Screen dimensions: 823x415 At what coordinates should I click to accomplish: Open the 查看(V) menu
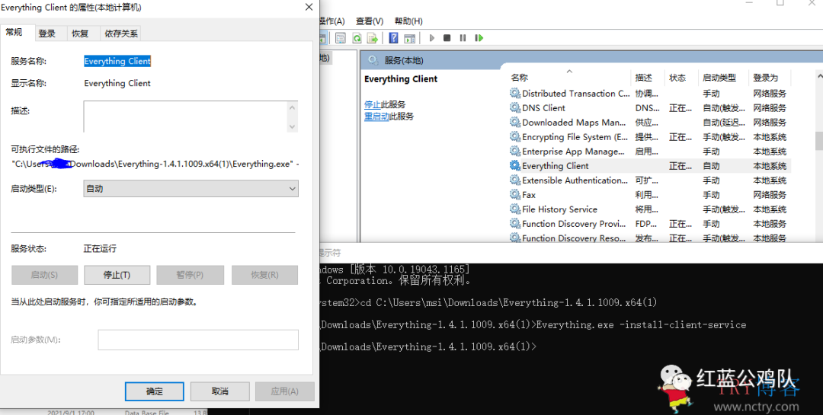(370, 21)
